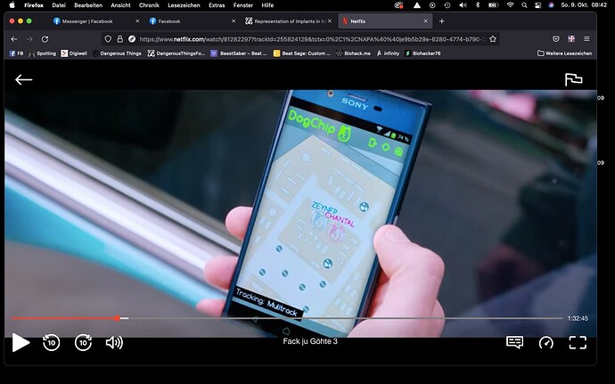Open a new browser tab

(441, 21)
